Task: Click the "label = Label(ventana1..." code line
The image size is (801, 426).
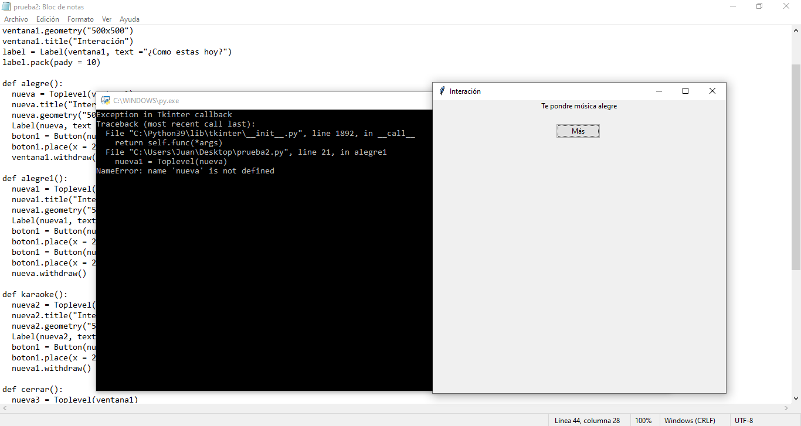Action: pos(117,52)
